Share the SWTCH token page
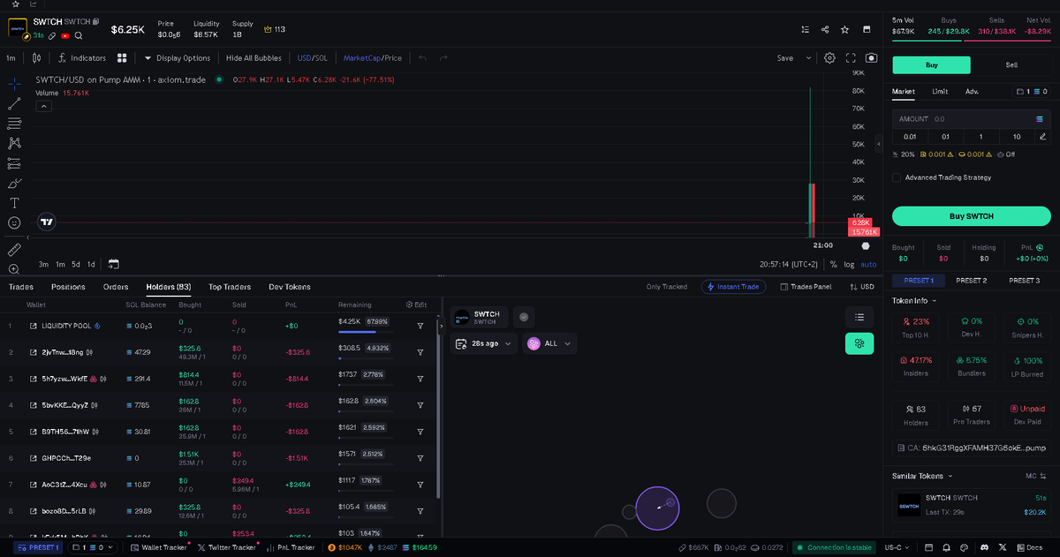This screenshot has height=557, width=1060. tap(825, 29)
